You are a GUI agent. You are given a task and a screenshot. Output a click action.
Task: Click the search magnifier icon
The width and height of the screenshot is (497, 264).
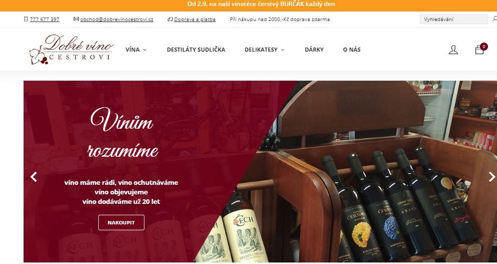coord(494,19)
